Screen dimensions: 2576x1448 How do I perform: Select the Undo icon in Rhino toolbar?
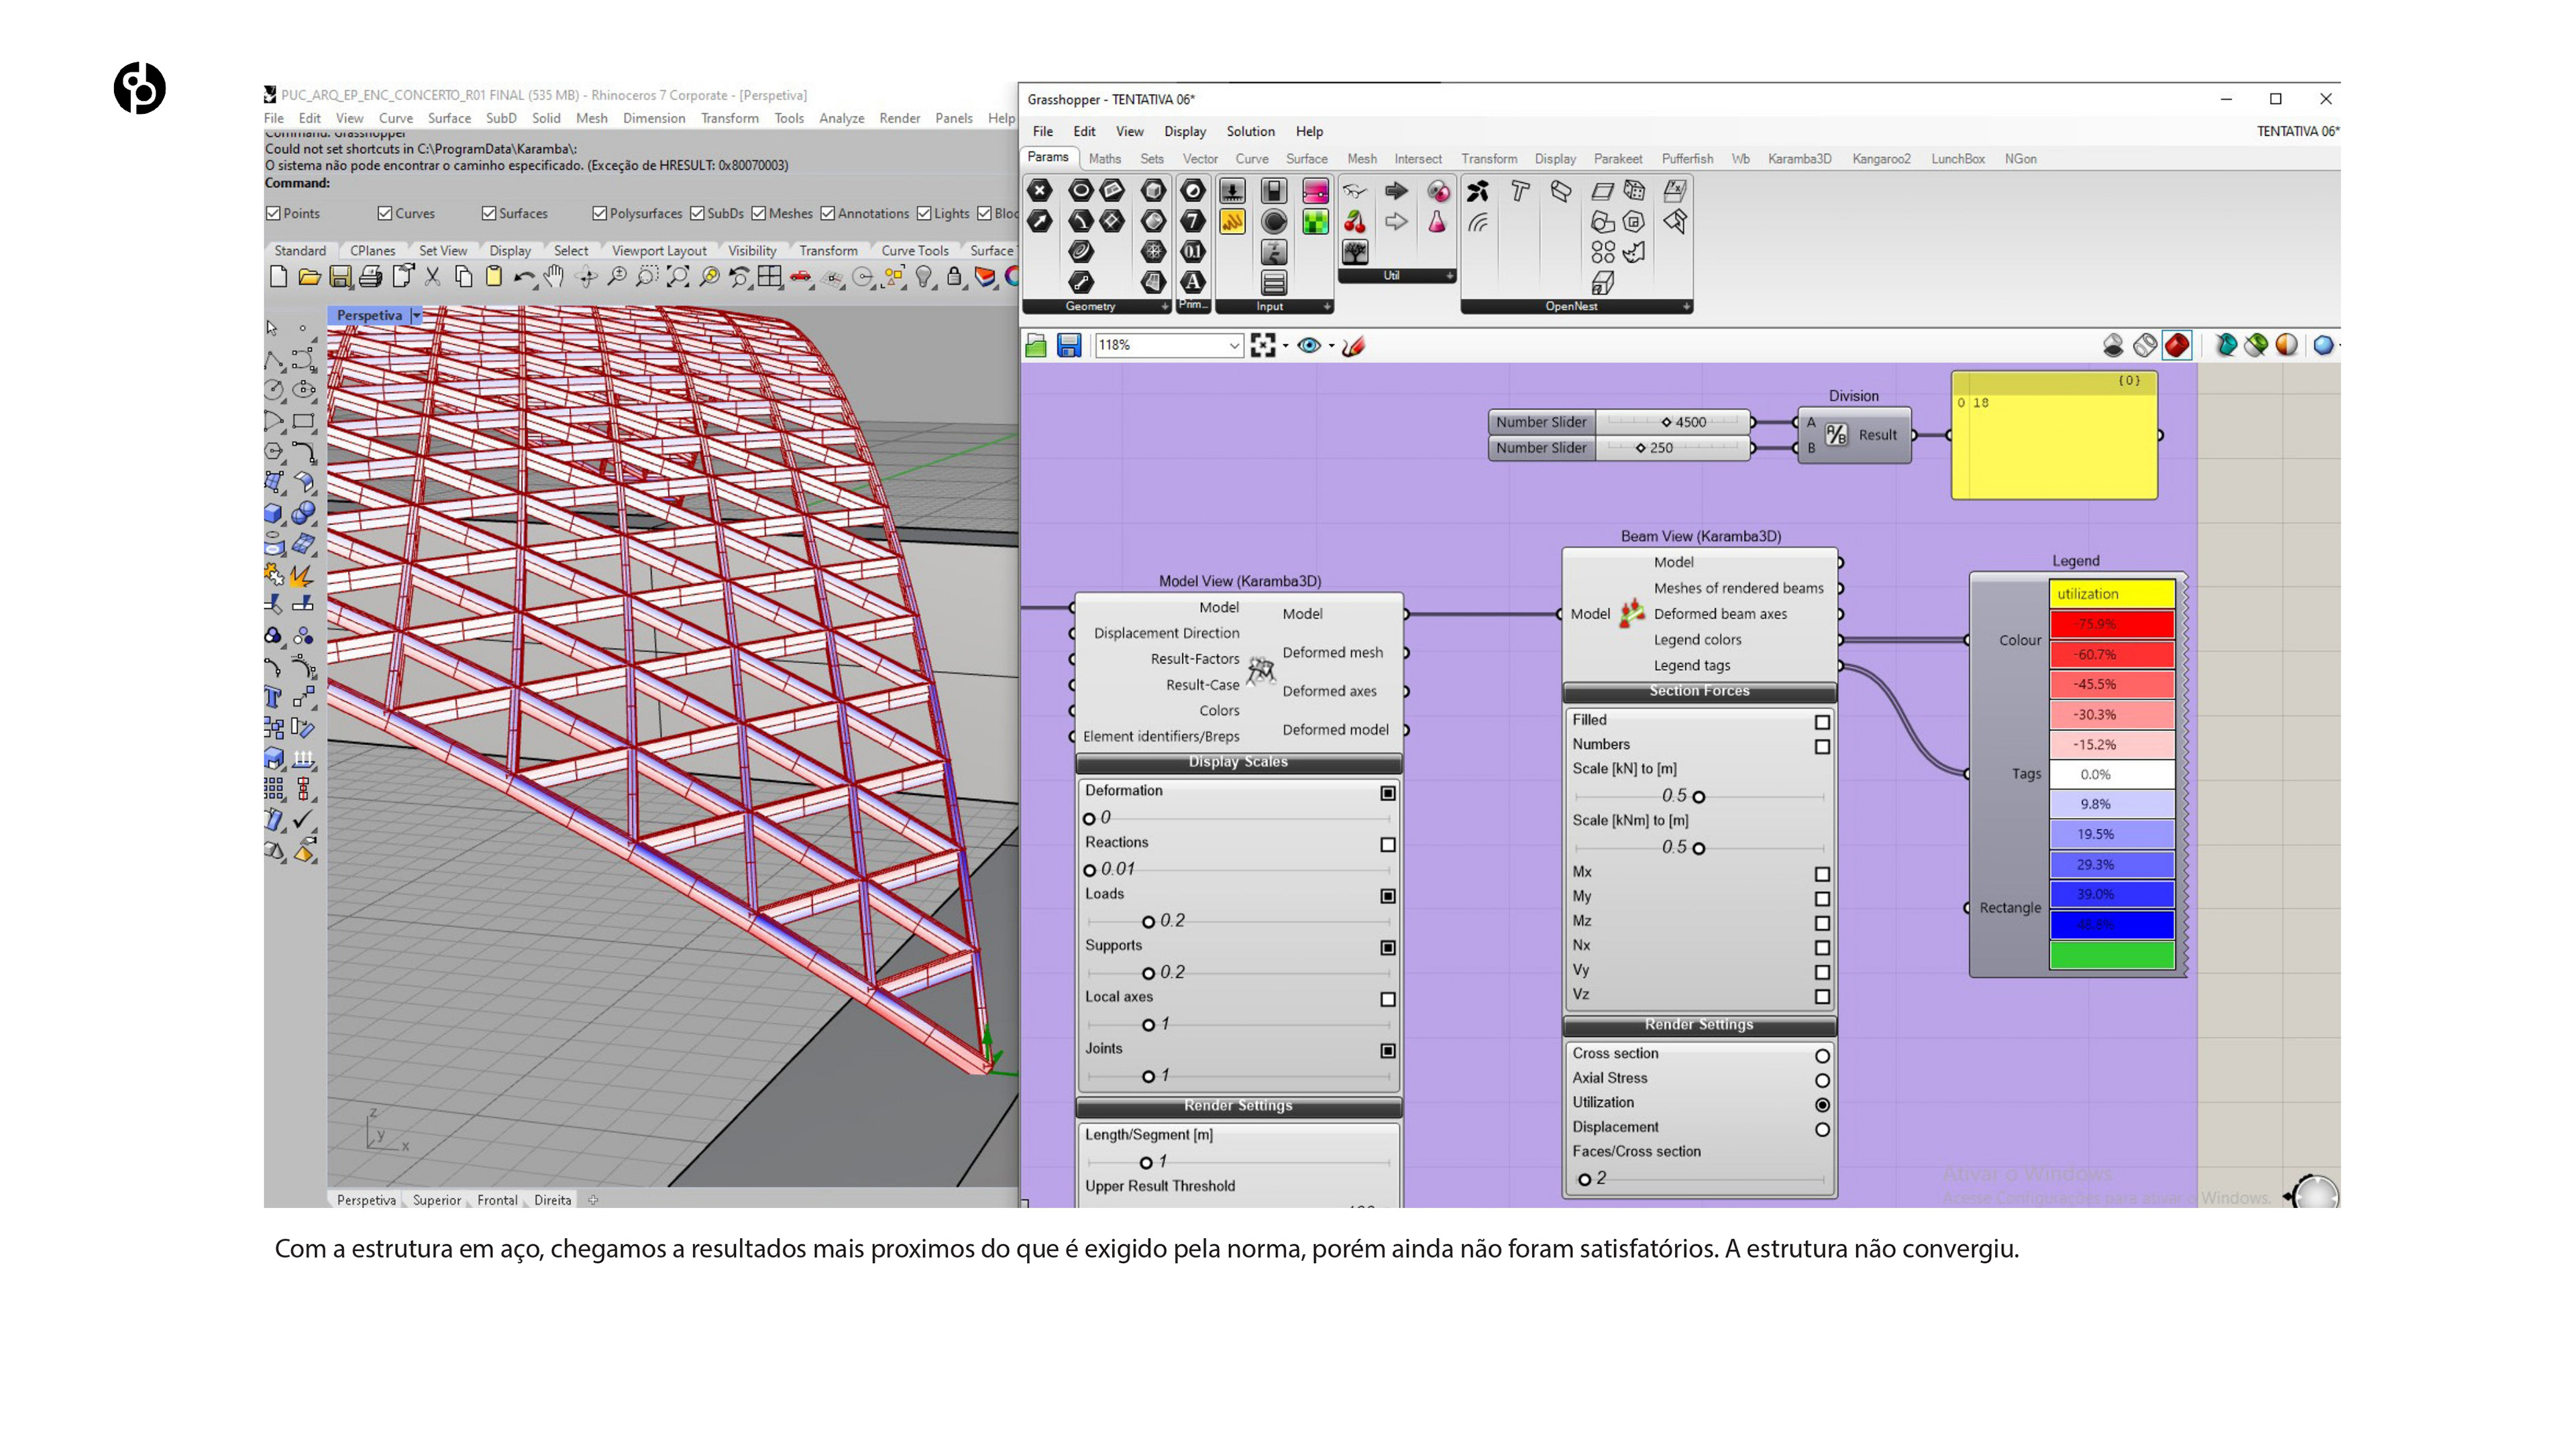click(x=523, y=277)
